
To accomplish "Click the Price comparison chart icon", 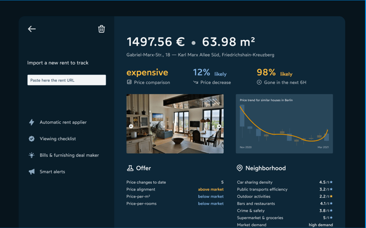I will tap(129, 82).
